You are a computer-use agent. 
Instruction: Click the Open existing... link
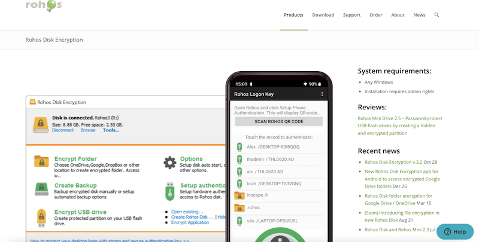[187, 212]
